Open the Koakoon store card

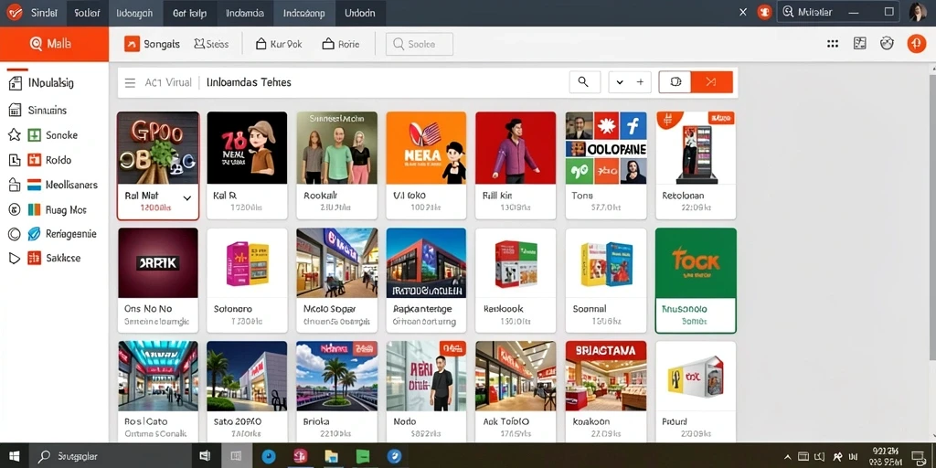(x=606, y=391)
